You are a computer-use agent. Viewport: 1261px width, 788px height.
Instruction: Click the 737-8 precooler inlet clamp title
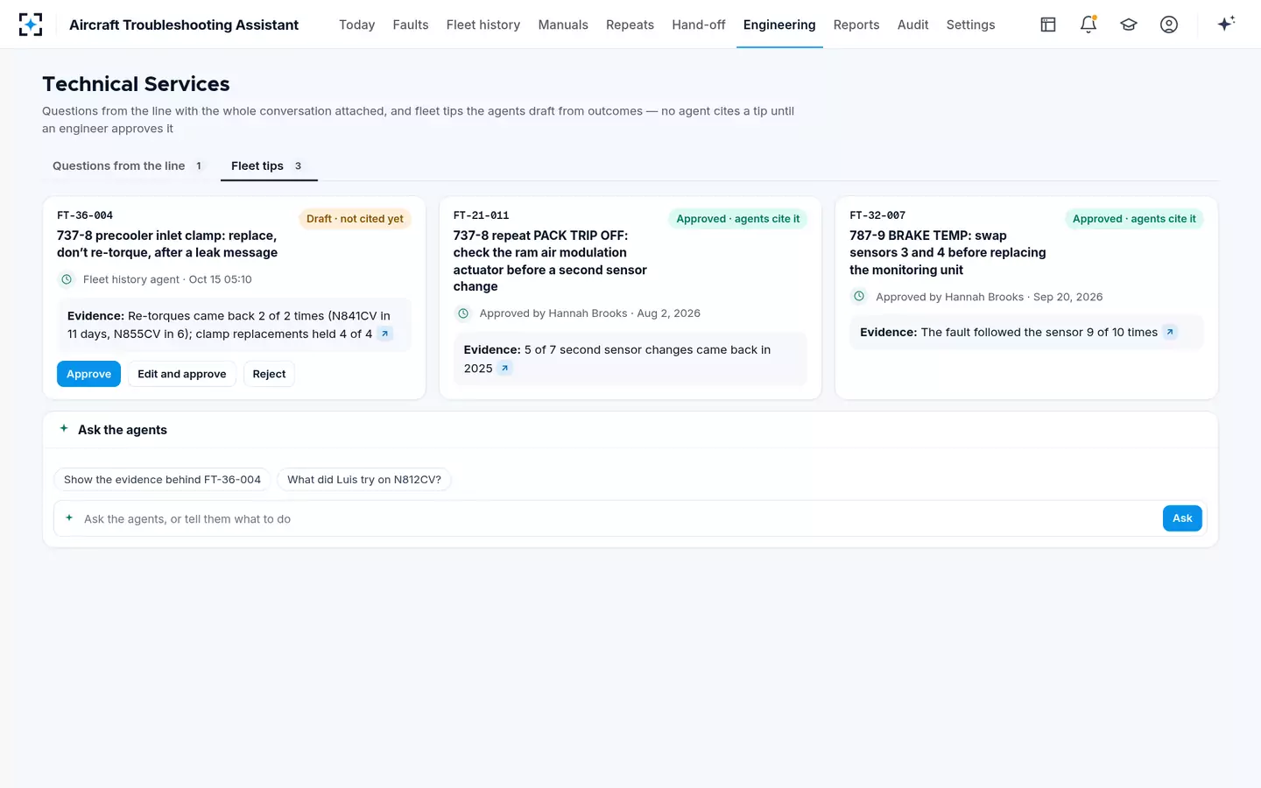click(x=167, y=244)
